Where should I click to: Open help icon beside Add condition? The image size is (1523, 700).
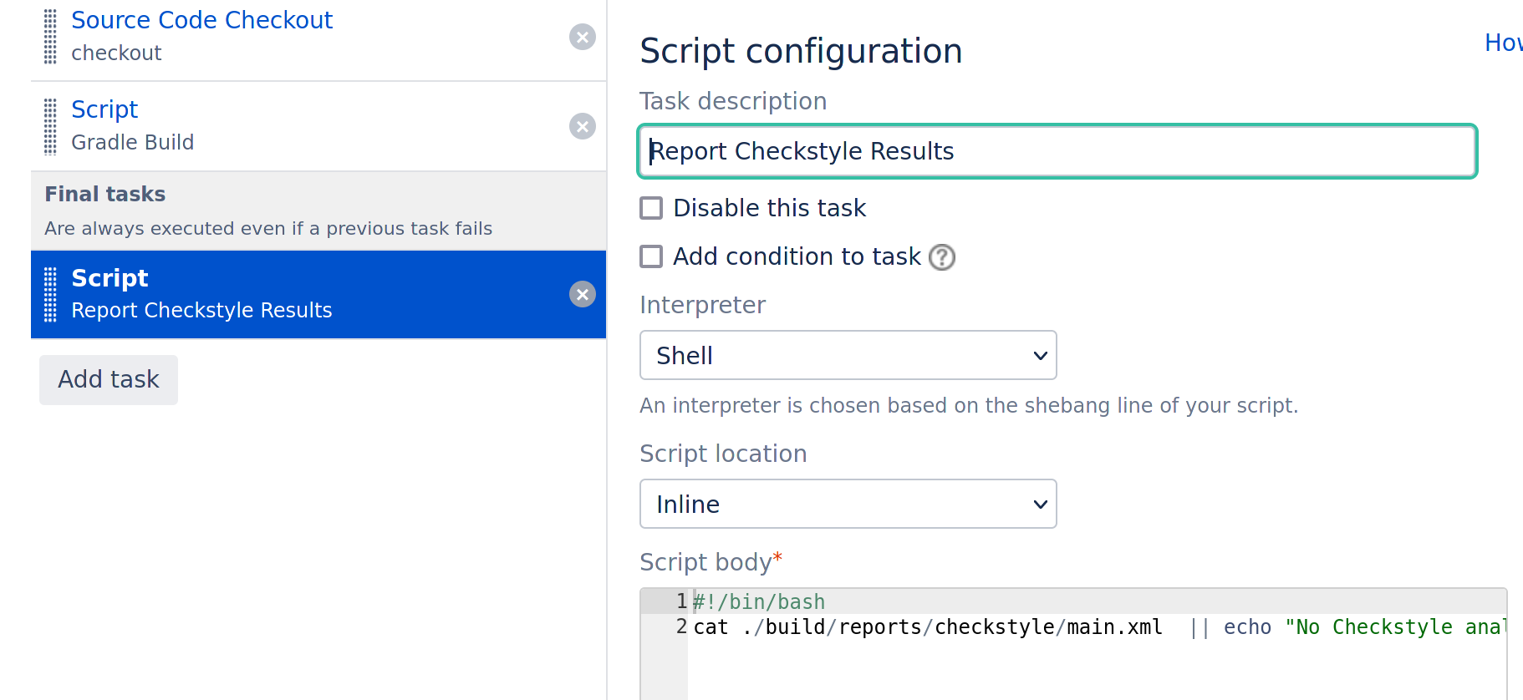point(942,257)
